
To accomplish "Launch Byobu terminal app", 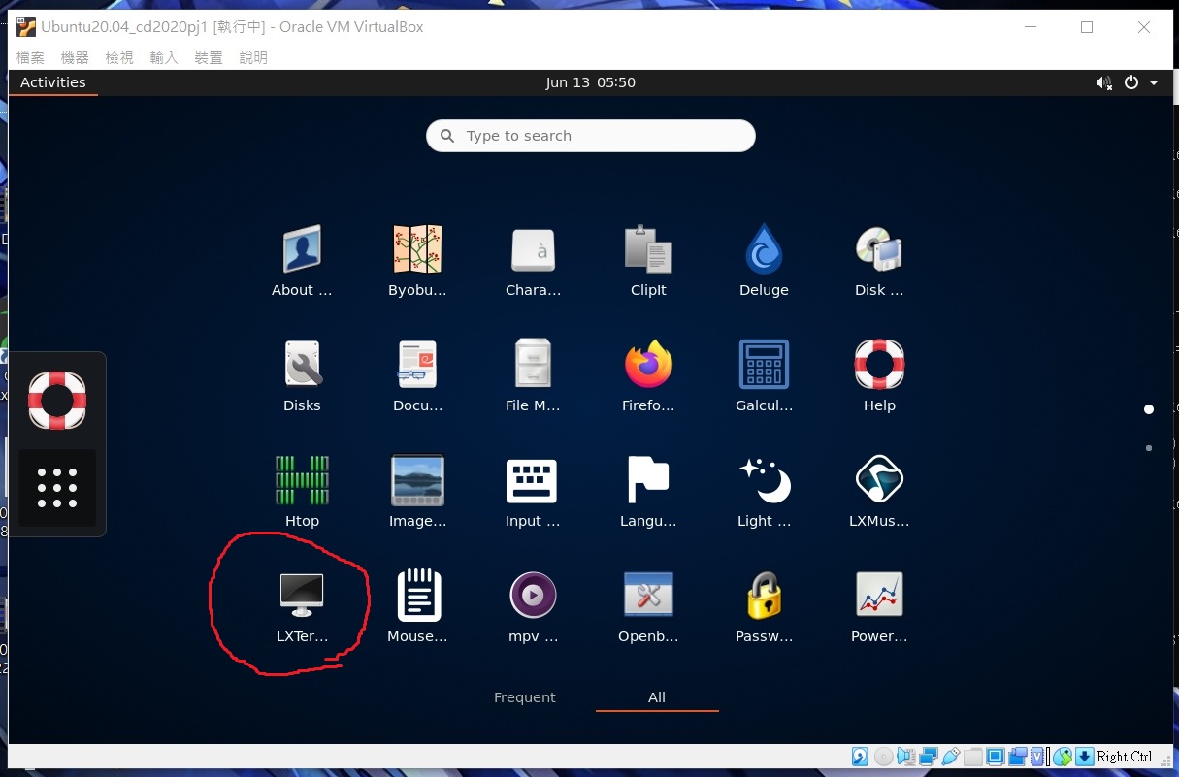I will [x=417, y=249].
